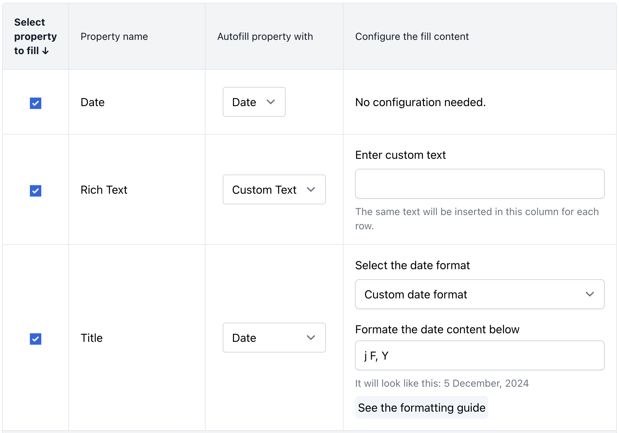The width and height of the screenshot is (619, 433).
Task: Click the date format field containing 'j F, Y'
Action: coord(480,355)
